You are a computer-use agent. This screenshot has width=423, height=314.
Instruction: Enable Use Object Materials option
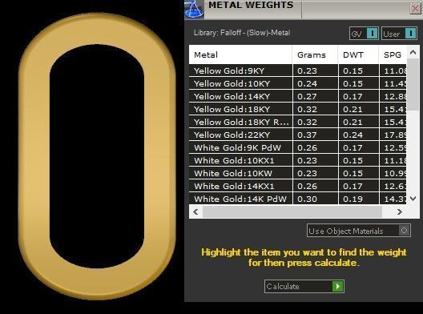(x=359, y=231)
